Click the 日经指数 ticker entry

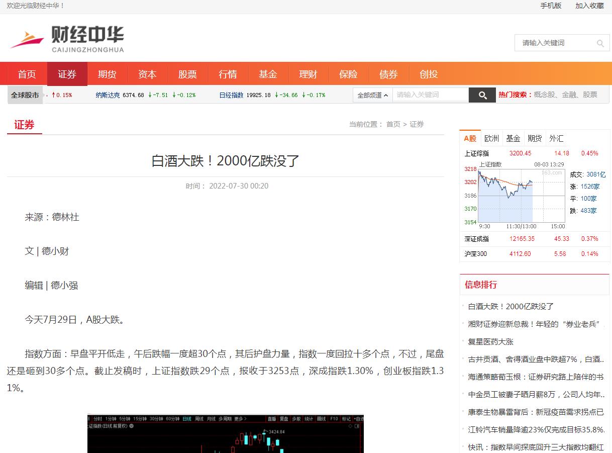point(272,95)
